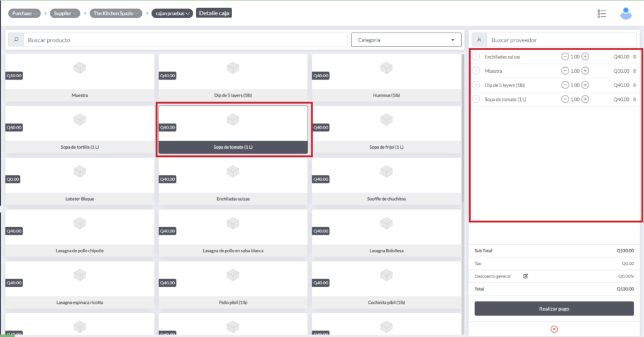
Task: Click the Detalle caja button
Action: pos(214,13)
